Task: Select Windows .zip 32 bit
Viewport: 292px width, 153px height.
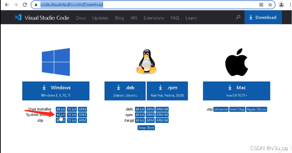Action: pyautogui.click(x=72, y=120)
